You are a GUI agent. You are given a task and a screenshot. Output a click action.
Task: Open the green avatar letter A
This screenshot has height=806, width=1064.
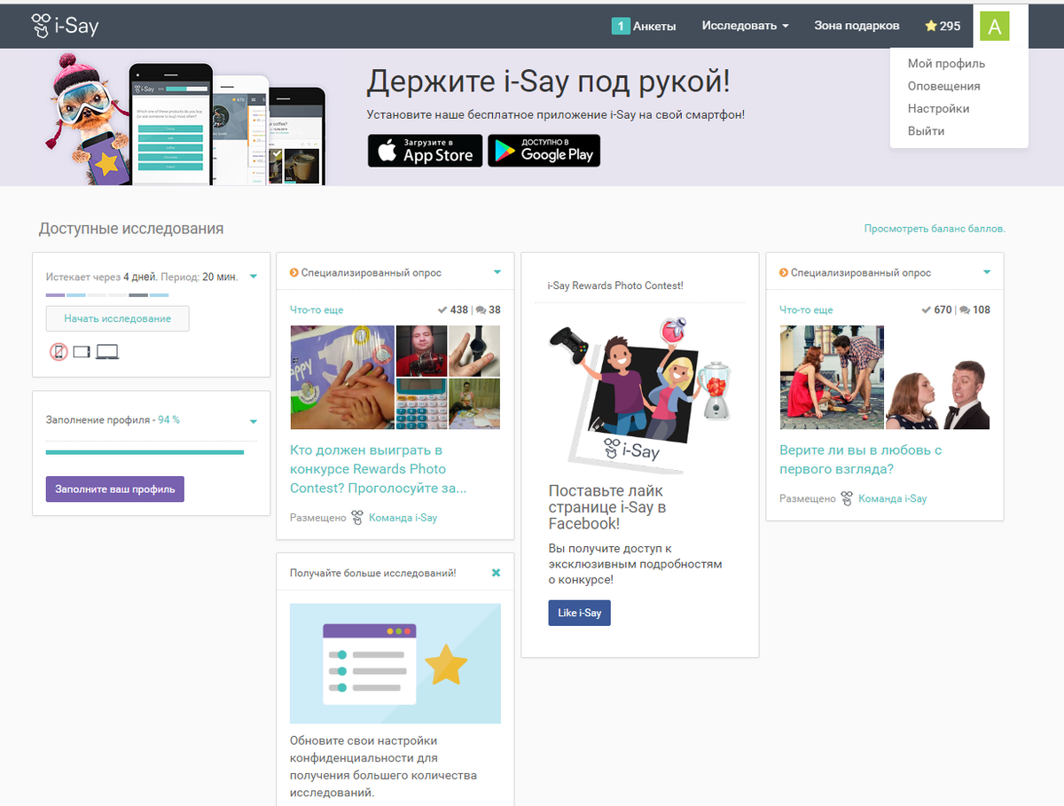(994, 27)
